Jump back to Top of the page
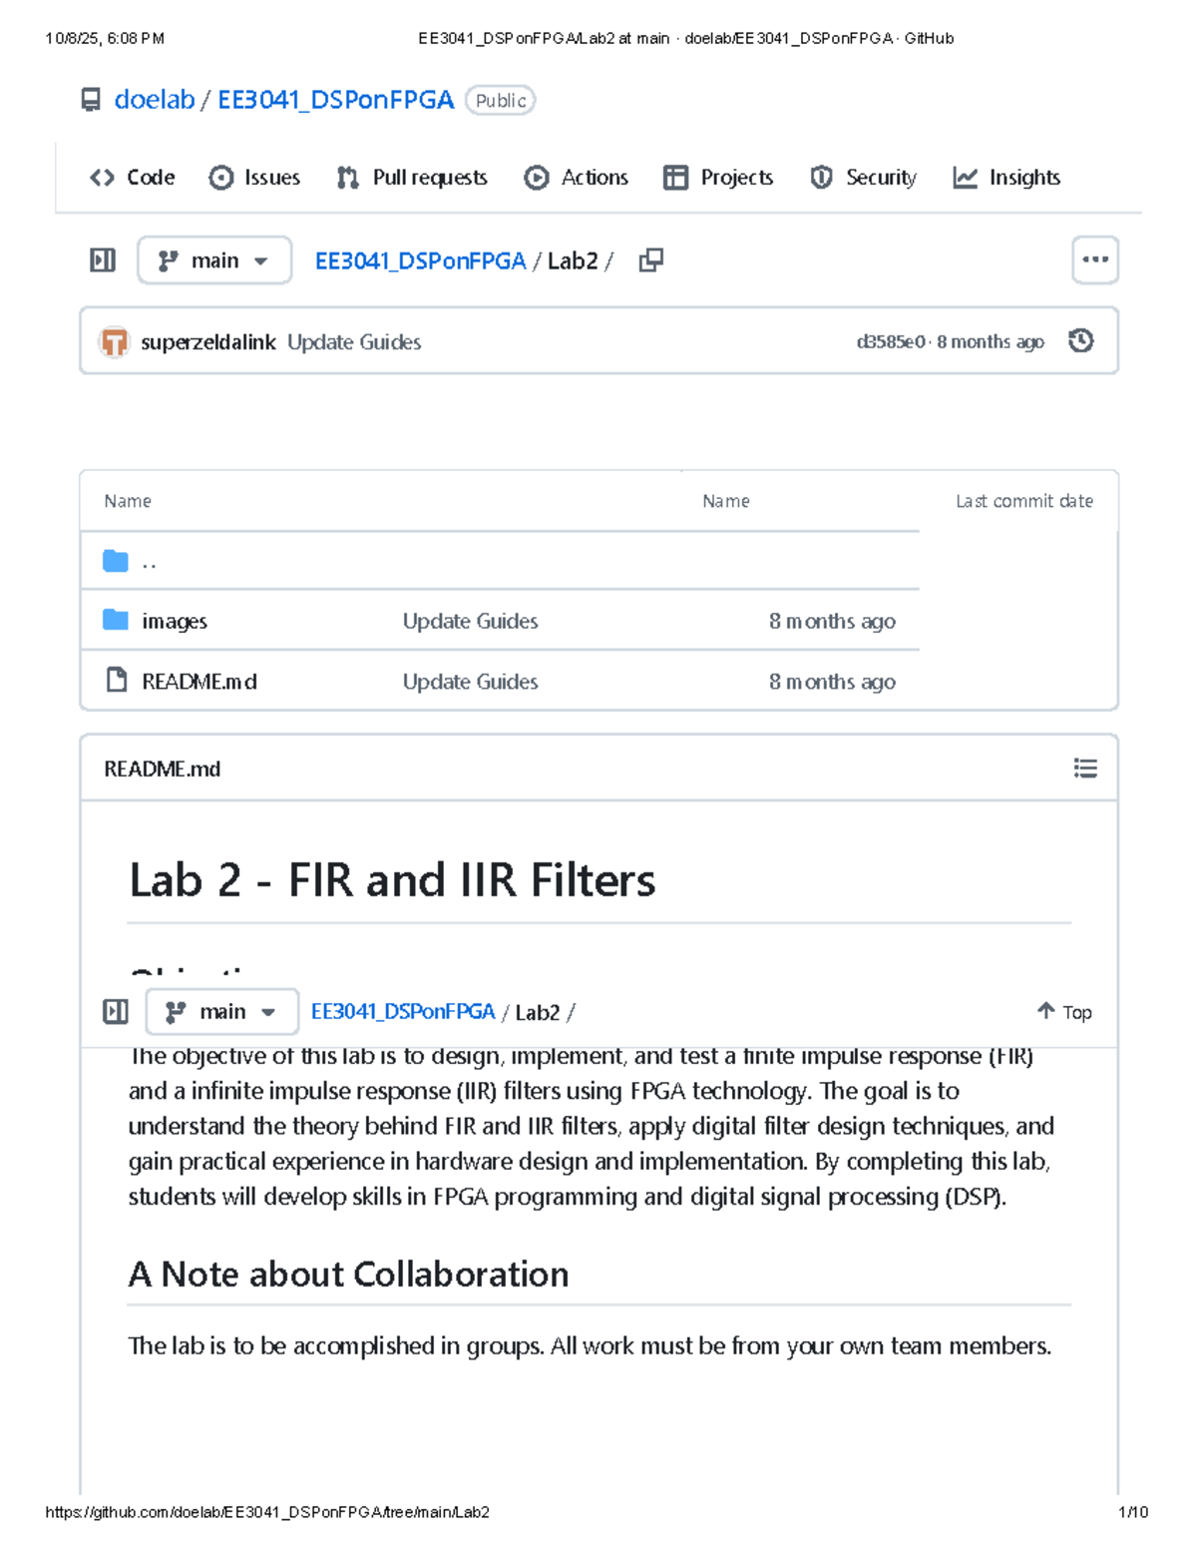 (x=1064, y=1012)
